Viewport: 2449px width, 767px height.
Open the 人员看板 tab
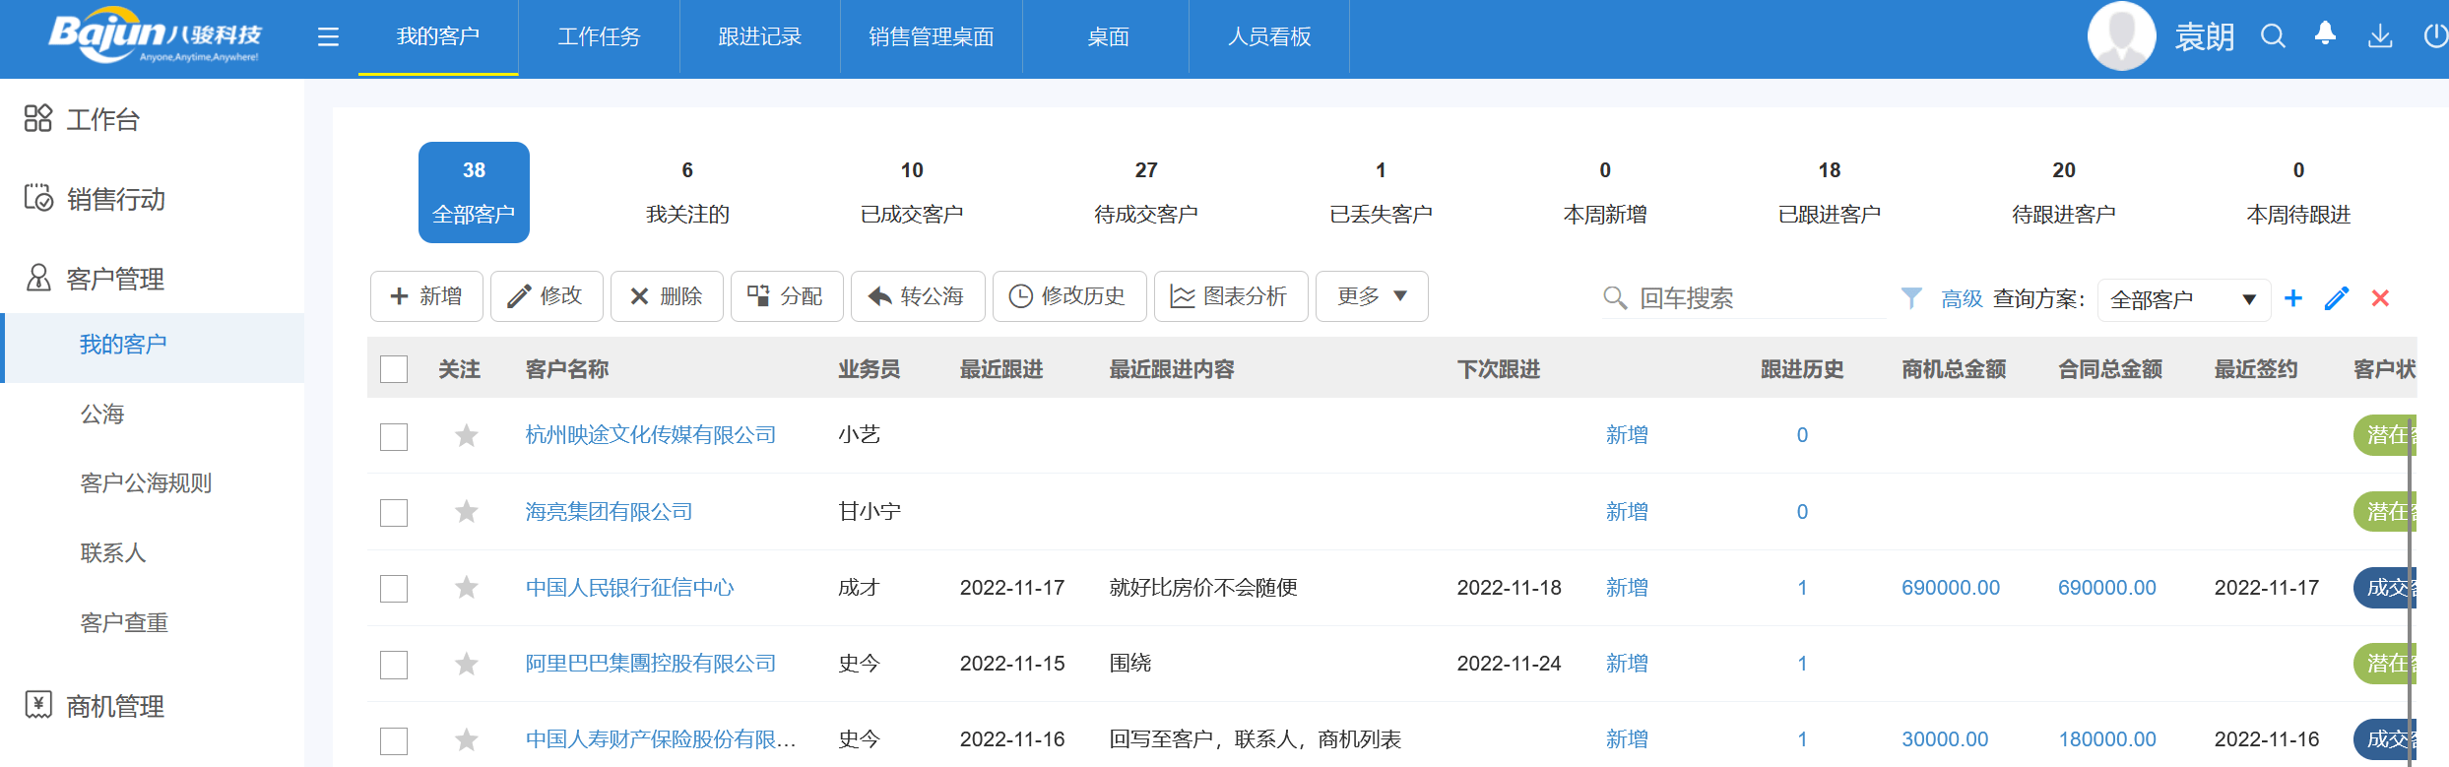tap(1268, 37)
